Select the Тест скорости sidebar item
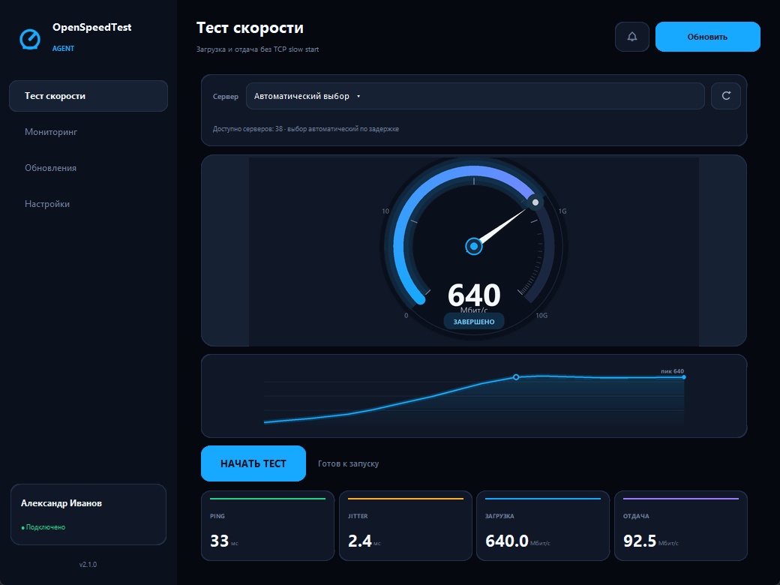Image resolution: width=780 pixels, height=585 pixels. [88, 96]
